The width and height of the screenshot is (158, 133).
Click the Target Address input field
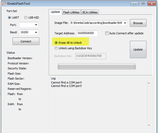87,33
